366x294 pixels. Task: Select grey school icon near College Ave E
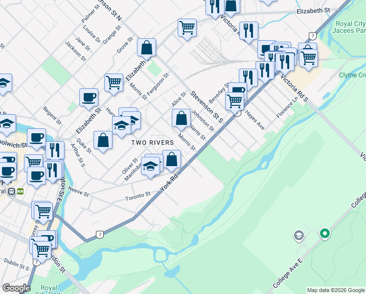tap(299, 236)
